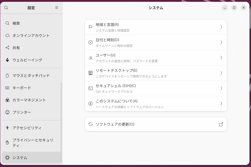Click the gear icon beside システム
This screenshot has height=167, width=251.
tap(7, 158)
